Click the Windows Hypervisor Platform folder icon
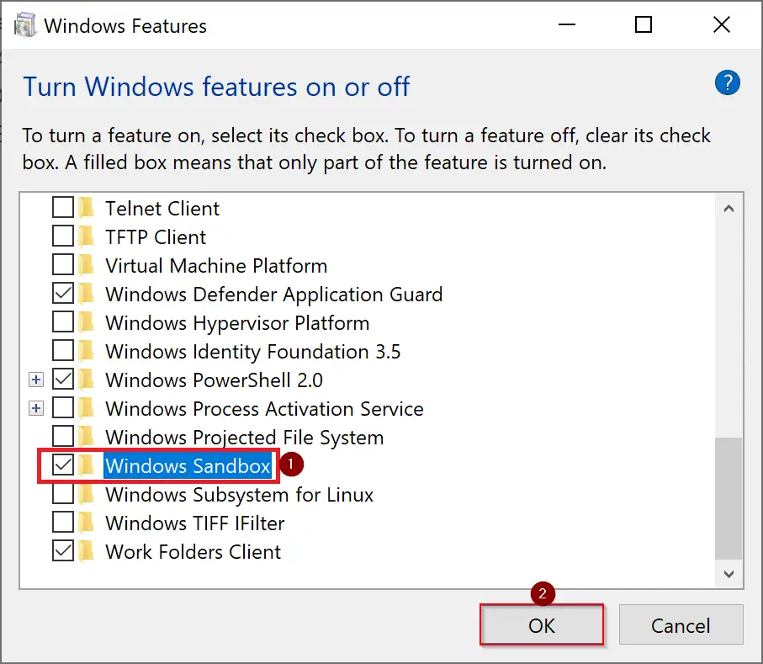 pyautogui.click(x=86, y=322)
